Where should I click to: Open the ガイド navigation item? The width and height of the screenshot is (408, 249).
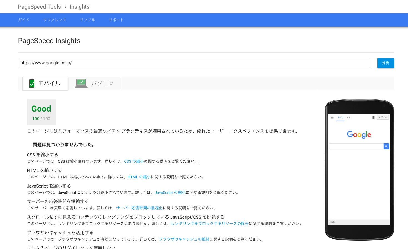point(24,20)
